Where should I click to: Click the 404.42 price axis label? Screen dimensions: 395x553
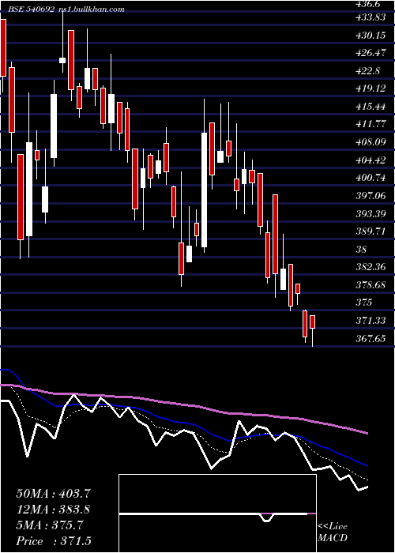pyautogui.click(x=370, y=160)
